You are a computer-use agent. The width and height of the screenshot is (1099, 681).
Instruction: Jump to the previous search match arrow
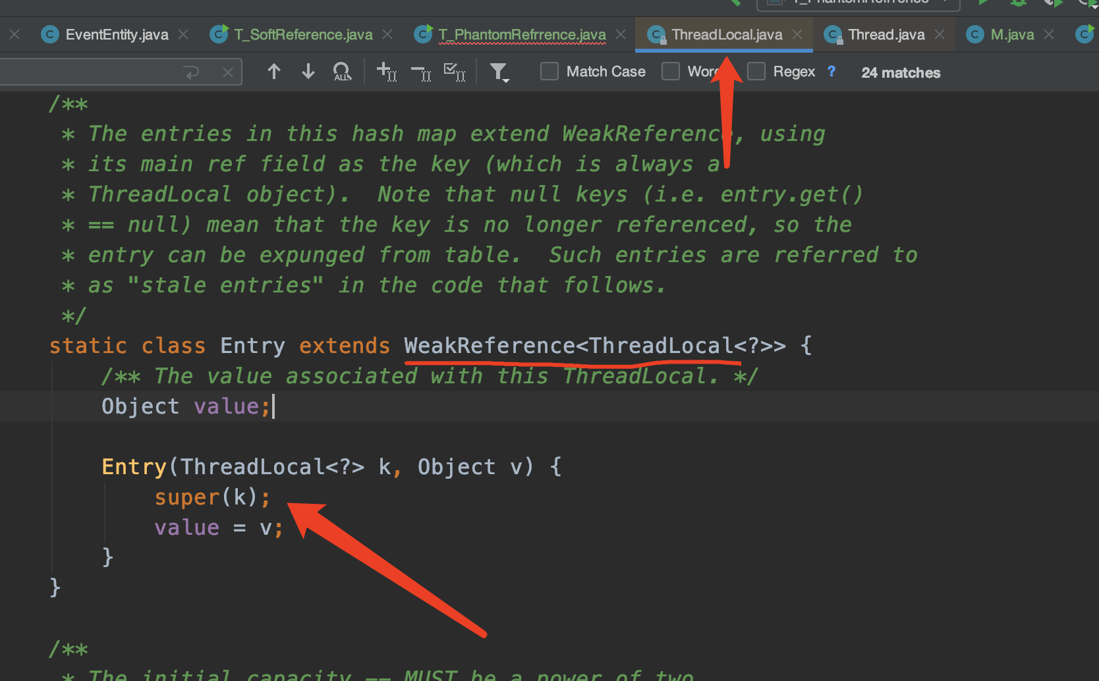click(x=275, y=71)
